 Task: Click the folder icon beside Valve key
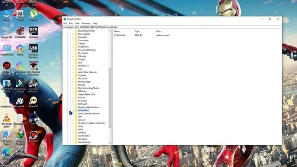pos(76,129)
